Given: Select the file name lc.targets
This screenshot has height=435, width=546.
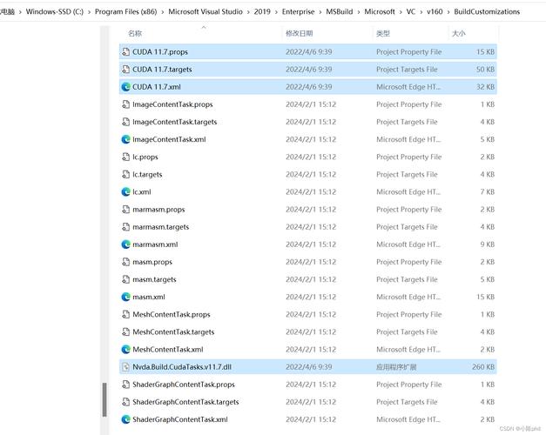Looking at the screenshot, I should click(x=147, y=174).
